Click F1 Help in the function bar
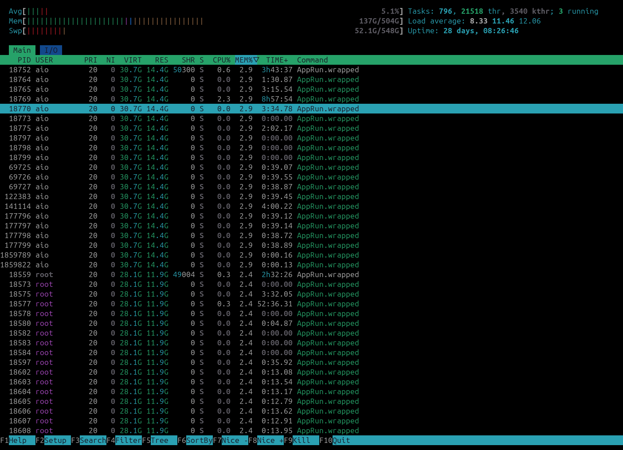 tap(18, 440)
